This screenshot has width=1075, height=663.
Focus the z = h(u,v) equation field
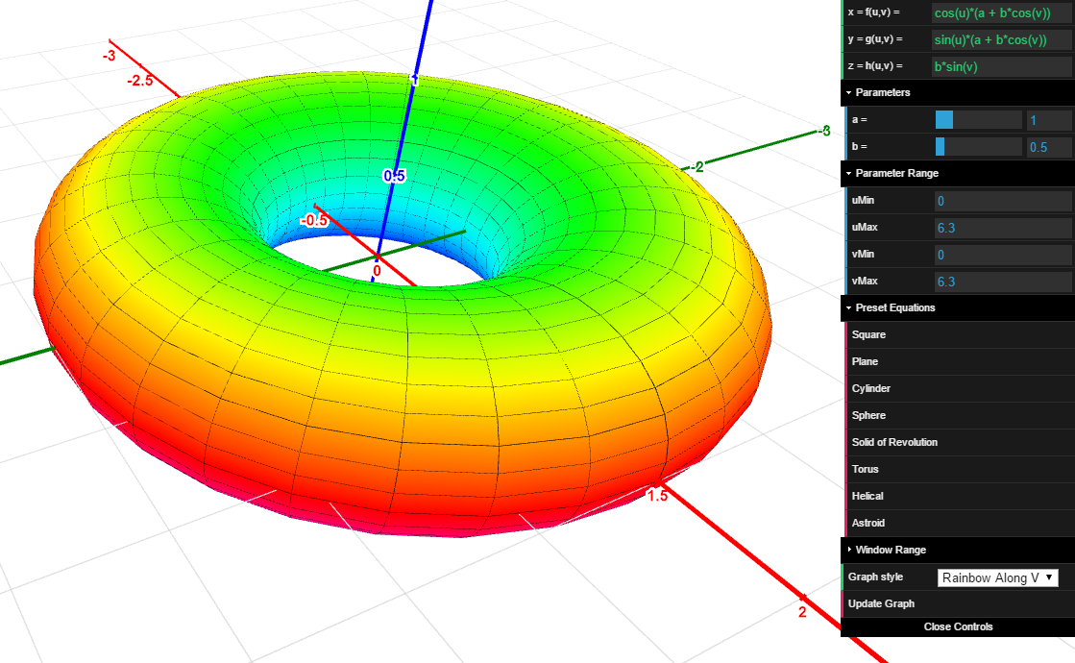(x=1001, y=66)
